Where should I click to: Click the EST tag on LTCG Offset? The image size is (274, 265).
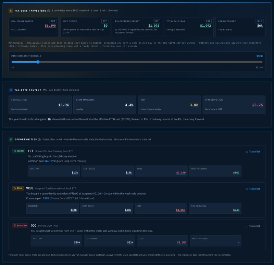pos(105,21)
